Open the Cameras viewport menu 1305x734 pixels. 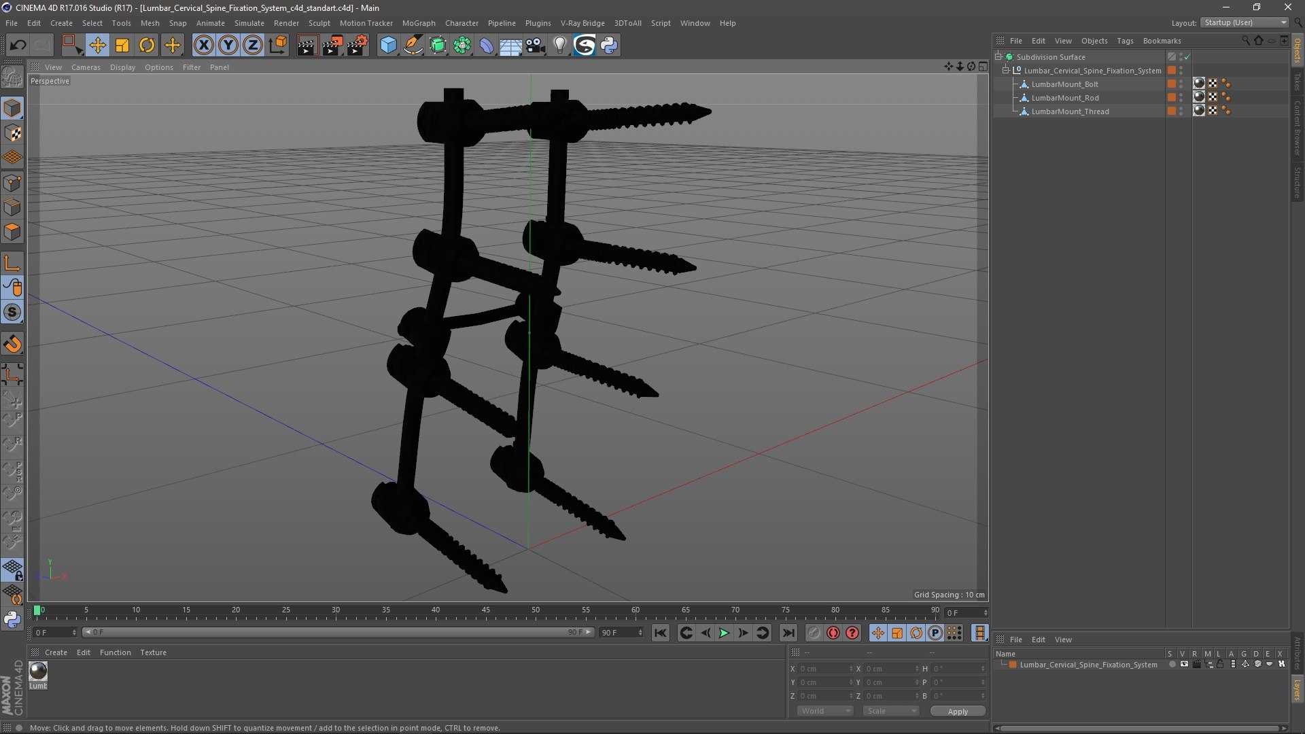coord(86,67)
